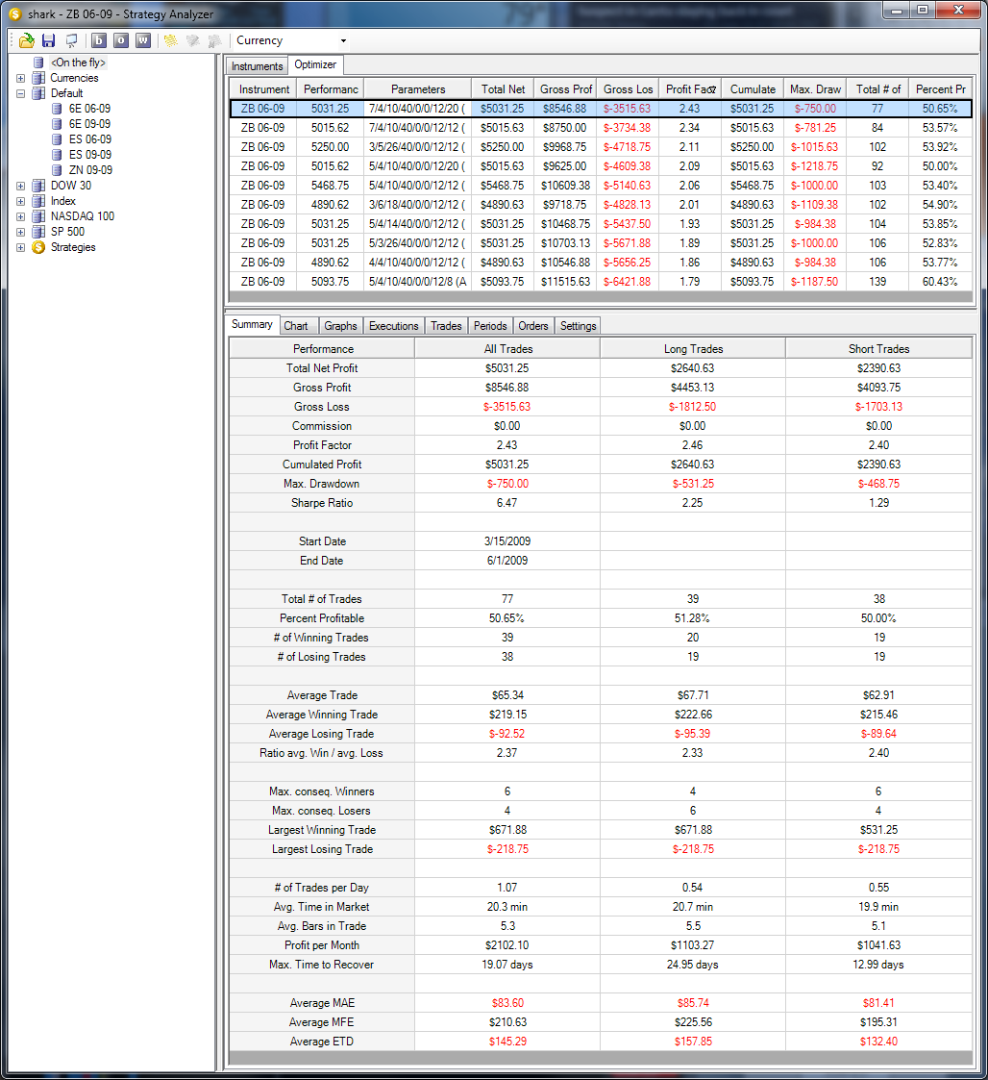Click the yellow notes toolbar icon
The image size is (988, 1080).
(170, 40)
